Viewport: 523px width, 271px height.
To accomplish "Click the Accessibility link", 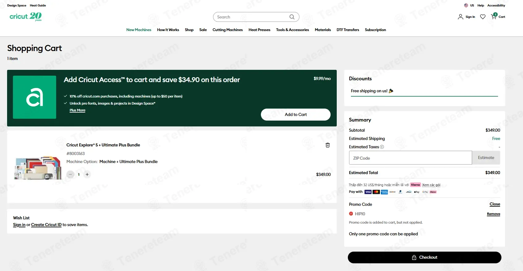I will point(496,6).
